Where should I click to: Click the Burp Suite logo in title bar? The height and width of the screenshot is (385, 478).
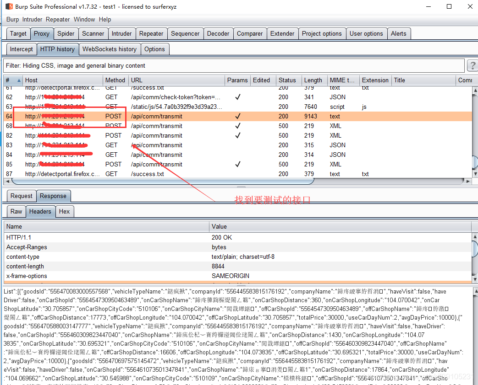(x=9, y=6)
